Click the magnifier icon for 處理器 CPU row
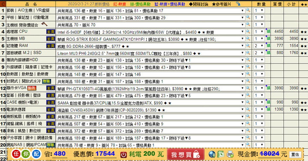308x161 pixels. [x=248, y=31]
